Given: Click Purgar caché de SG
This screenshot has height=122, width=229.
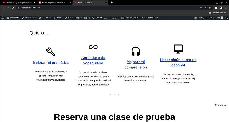Looking at the screenshot, I should click(150, 18).
